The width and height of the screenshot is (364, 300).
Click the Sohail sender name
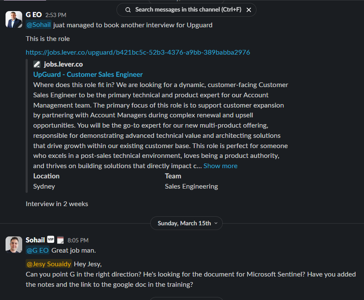click(x=35, y=240)
